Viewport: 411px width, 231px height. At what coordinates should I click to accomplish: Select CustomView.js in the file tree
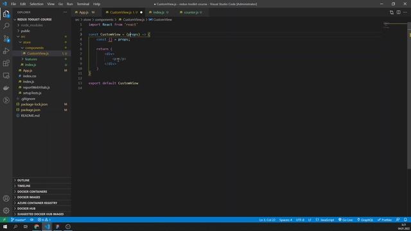pos(42,53)
